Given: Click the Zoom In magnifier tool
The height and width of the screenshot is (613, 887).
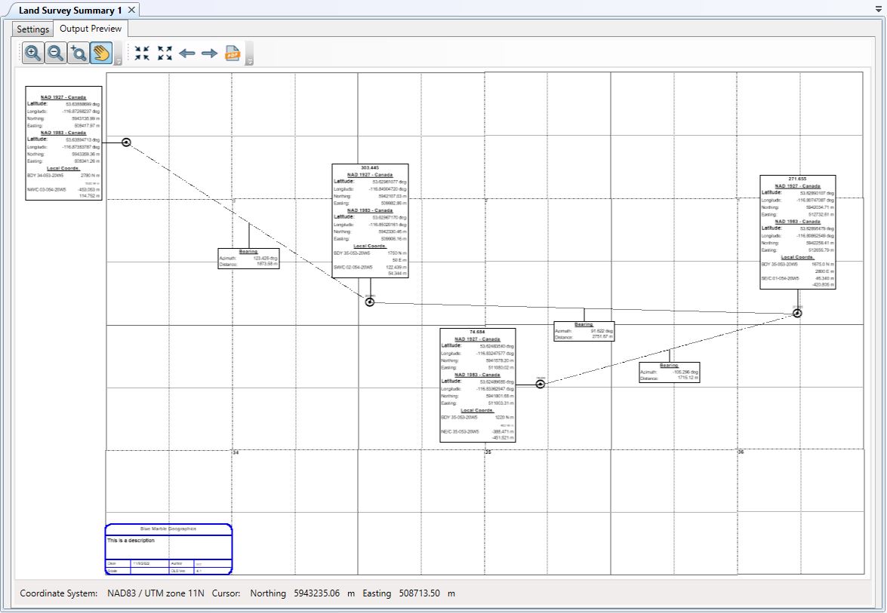Looking at the screenshot, I should coord(32,53).
